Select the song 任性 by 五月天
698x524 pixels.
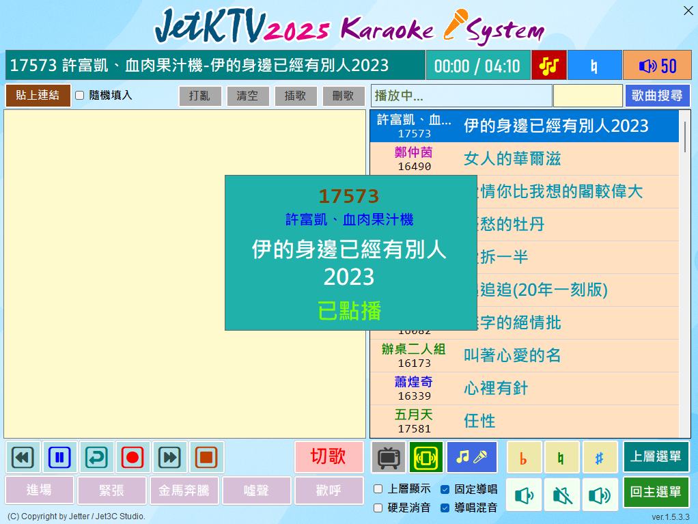525,421
